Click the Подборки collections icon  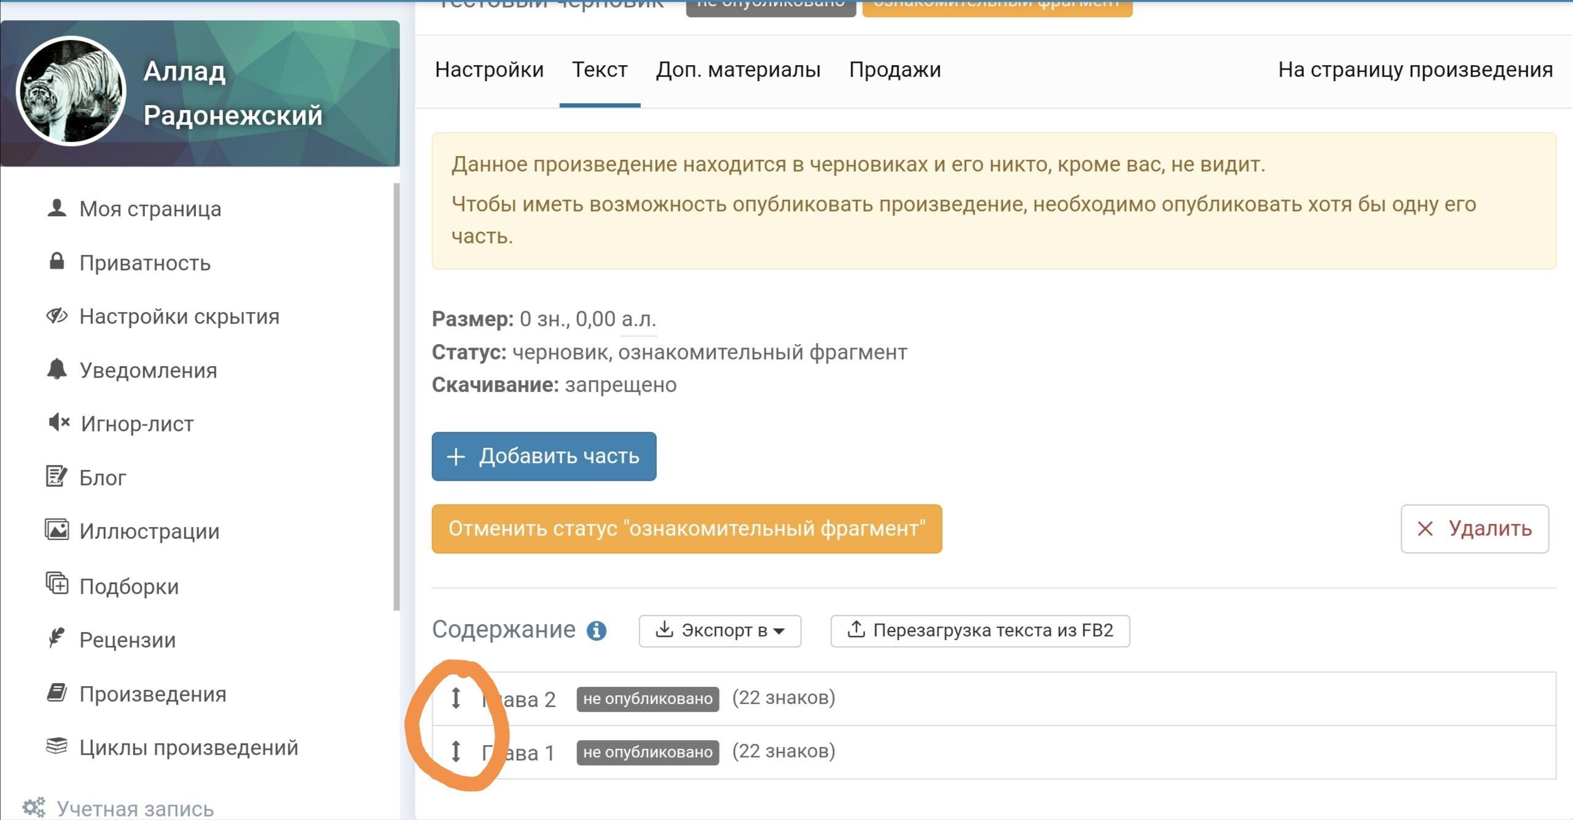(57, 584)
